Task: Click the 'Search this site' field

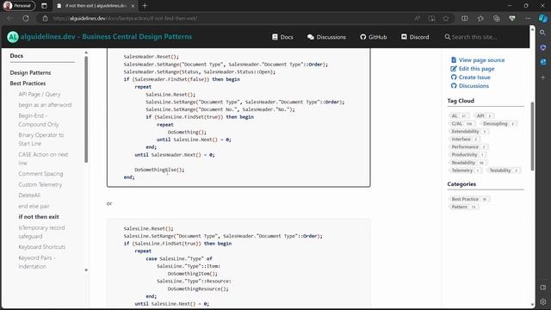Action: (x=474, y=37)
